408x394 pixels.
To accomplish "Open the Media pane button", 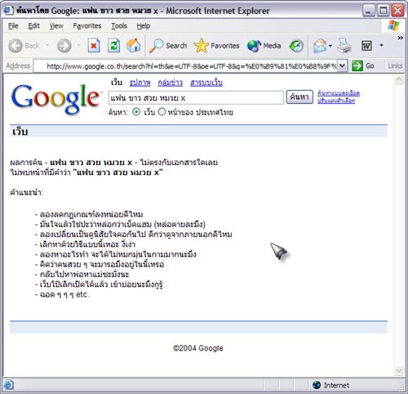I will (x=264, y=46).
